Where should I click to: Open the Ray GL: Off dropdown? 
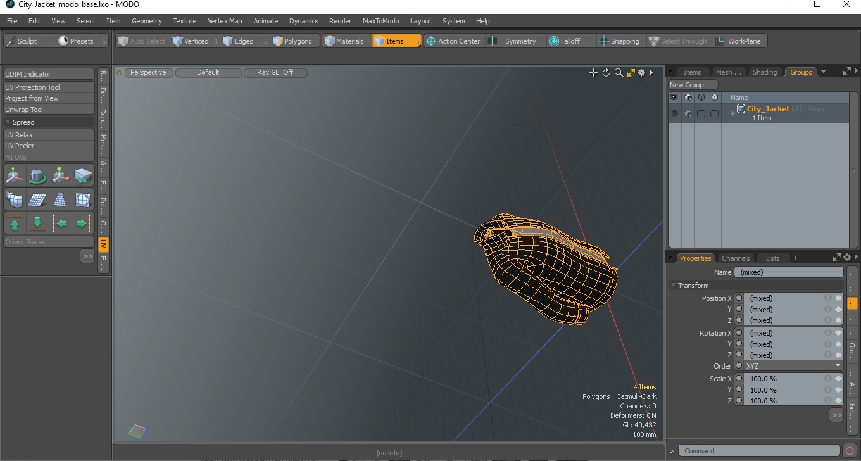[x=275, y=73]
